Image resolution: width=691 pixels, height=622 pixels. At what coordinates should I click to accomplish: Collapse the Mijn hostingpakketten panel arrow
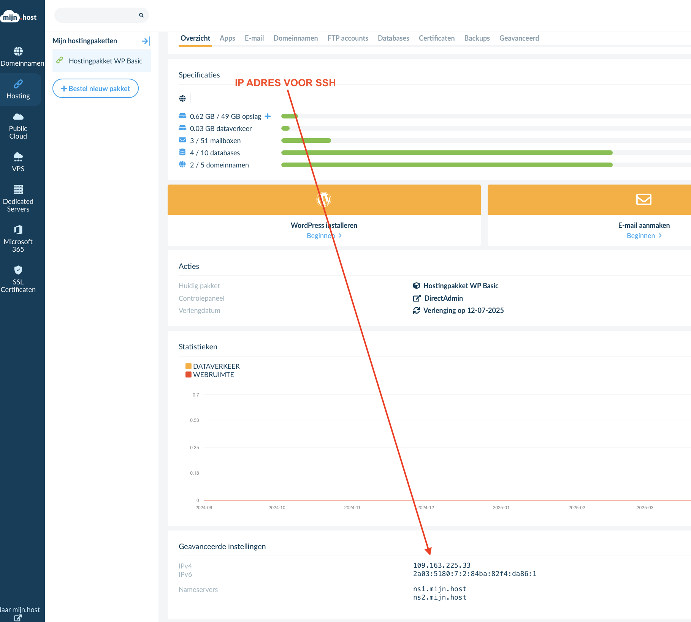[146, 41]
